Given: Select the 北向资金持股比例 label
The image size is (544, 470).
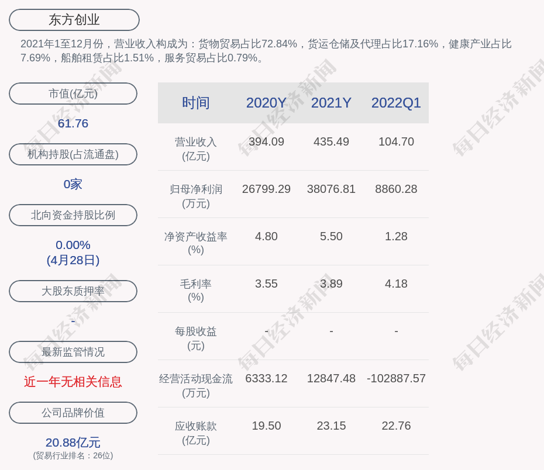Looking at the screenshot, I should coord(73,215).
